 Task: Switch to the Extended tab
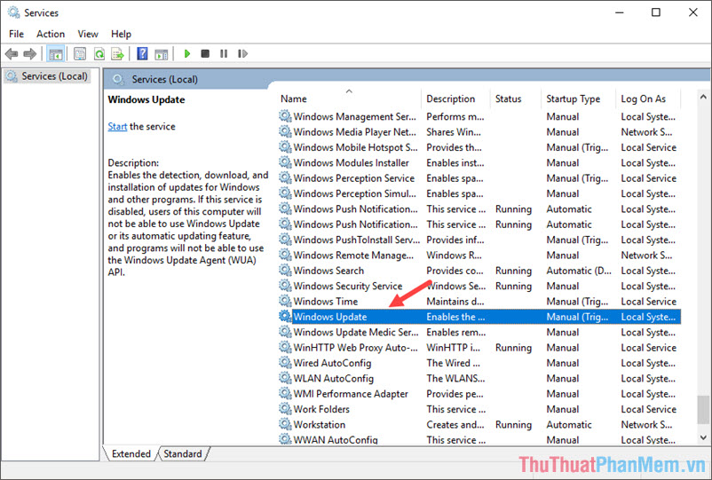tap(131, 453)
